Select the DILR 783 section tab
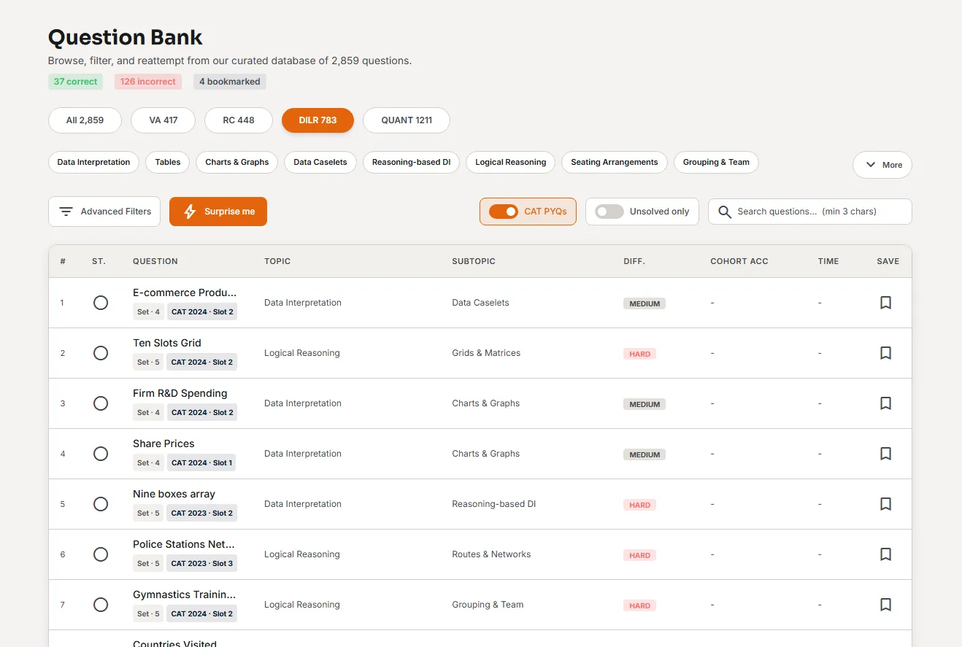 318,120
